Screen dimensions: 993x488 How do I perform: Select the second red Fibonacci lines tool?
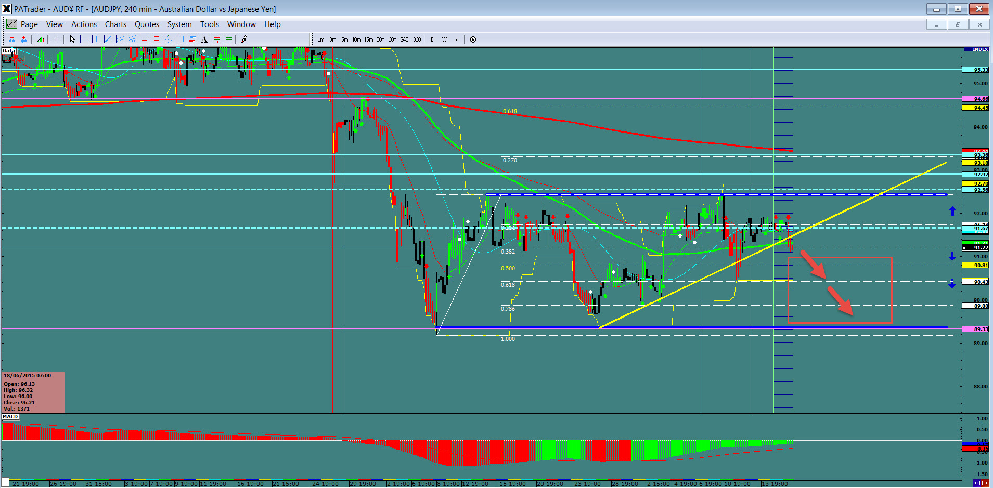click(156, 39)
